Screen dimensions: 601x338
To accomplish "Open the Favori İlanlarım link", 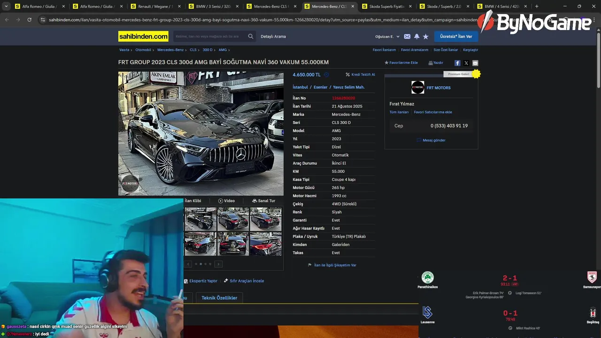I will click(384, 50).
